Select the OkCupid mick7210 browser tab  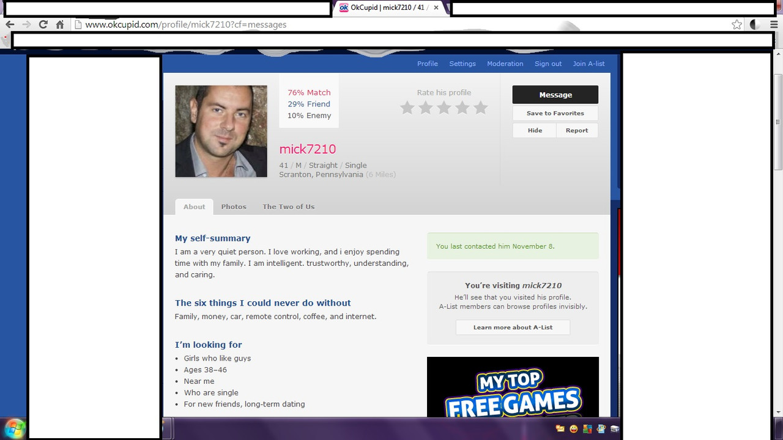[390, 8]
